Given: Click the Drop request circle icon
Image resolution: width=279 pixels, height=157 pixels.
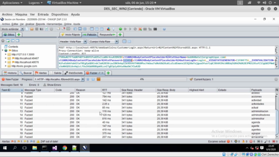Looking at the screenshot, I should click(x=135, y=29).
